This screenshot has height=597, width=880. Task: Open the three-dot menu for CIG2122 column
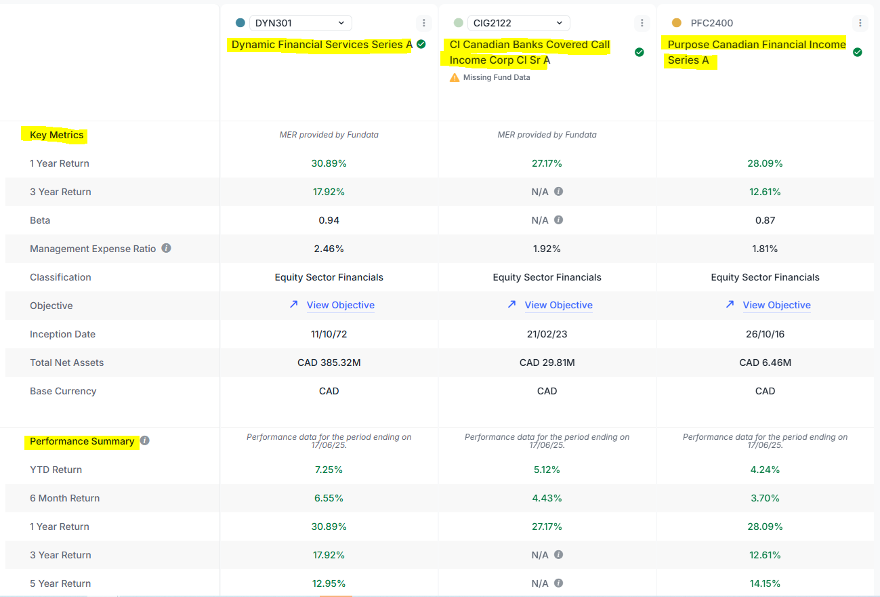pyautogui.click(x=642, y=23)
